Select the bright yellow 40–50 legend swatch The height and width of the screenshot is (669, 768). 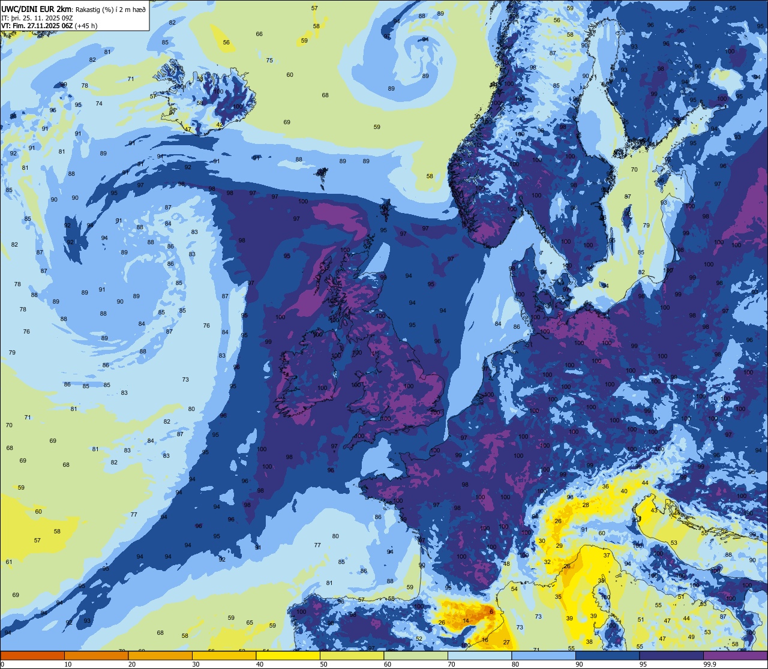coord(288,656)
